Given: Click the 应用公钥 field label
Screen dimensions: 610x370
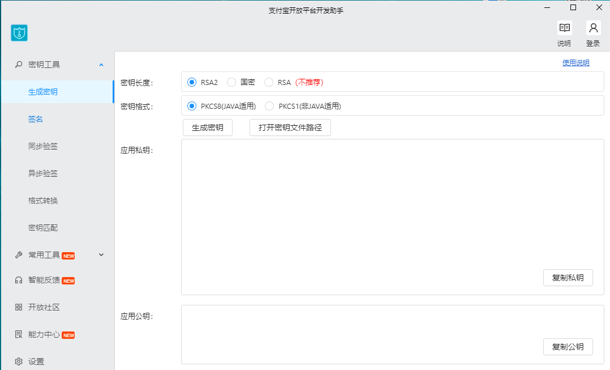Looking at the screenshot, I should [137, 316].
